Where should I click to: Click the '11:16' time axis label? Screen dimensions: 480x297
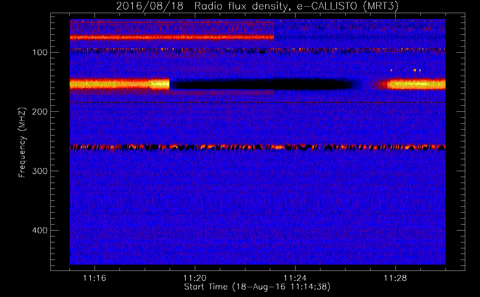pyautogui.click(x=94, y=278)
